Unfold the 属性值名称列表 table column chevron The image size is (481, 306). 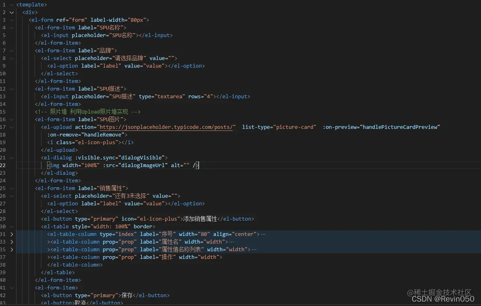click(12, 250)
